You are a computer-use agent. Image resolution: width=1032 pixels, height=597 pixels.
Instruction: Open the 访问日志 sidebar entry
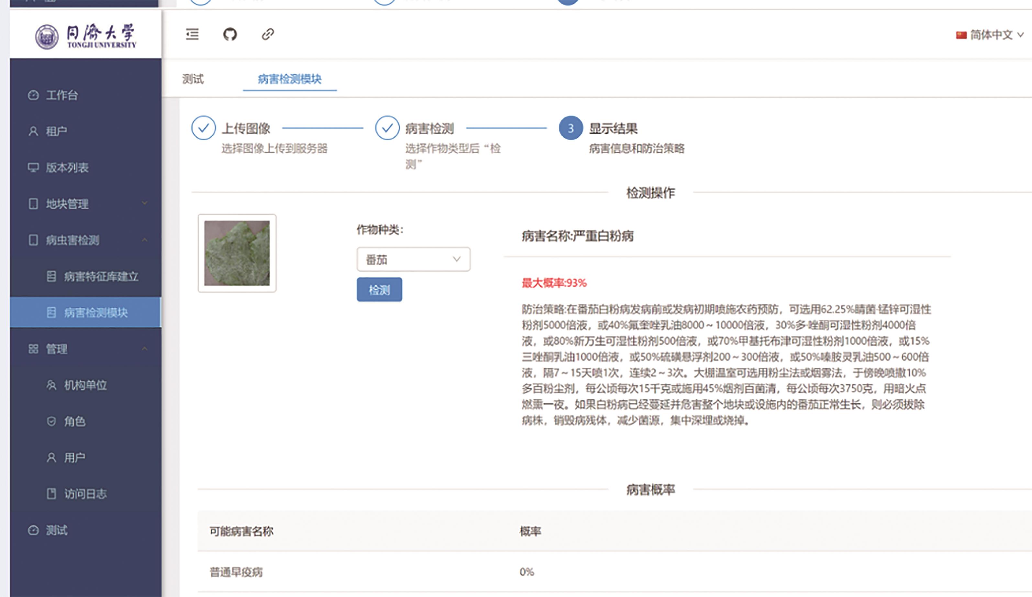click(x=85, y=494)
